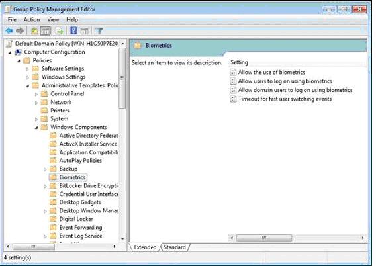
Task: Open the View menu
Action: [53, 19]
